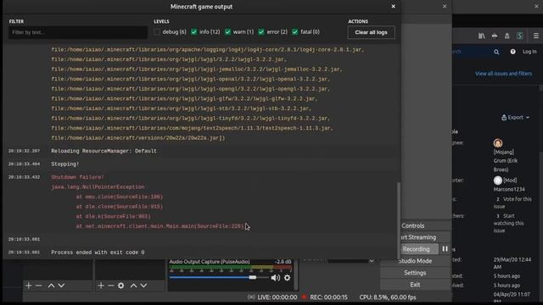Click Log In in browser page
Image resolution: width=543 pixels, height=305 pixels.
click(x=529, y=52)
